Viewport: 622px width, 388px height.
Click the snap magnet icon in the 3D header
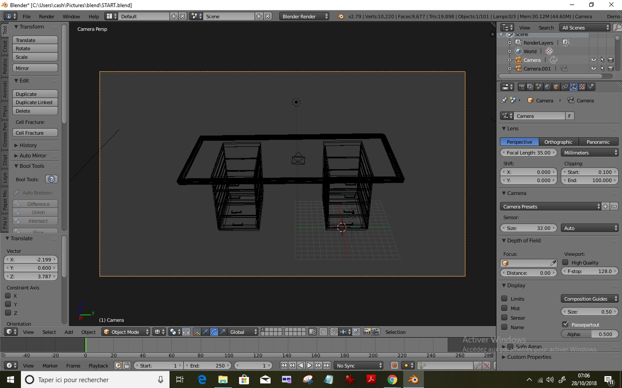pos(334,332)
